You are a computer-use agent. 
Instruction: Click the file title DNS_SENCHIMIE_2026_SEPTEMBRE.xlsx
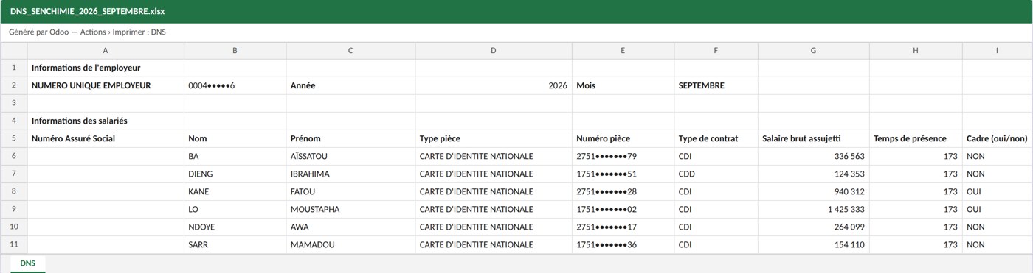tap(88, 11)
